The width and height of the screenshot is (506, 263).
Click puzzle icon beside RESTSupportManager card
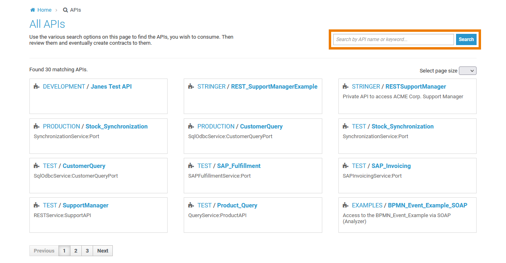pyautogui.click(x=346, y=87)
